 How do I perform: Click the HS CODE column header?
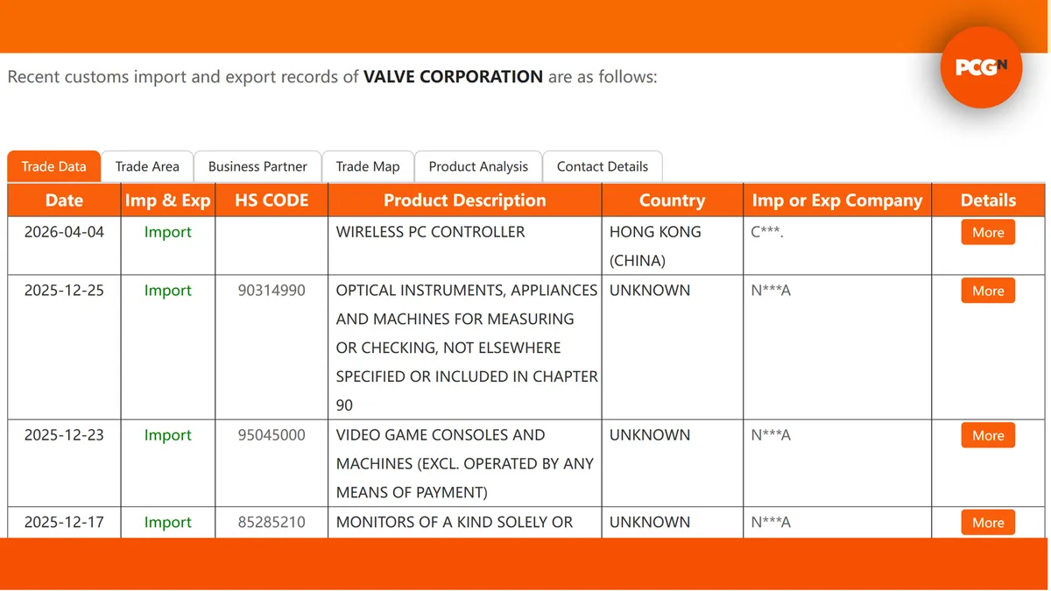[x=272, y=201]
